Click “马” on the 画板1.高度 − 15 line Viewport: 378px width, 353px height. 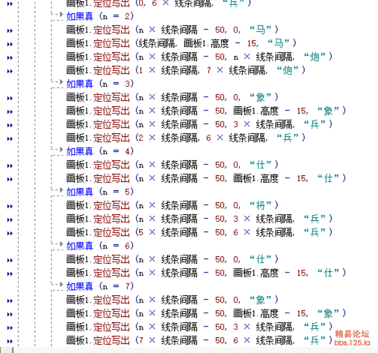(x=279, y=43)
